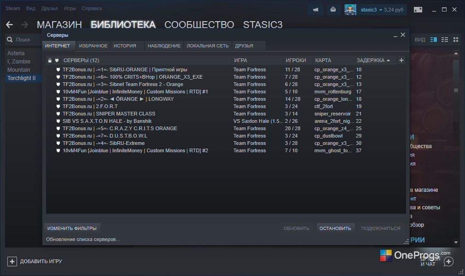Go to STASIC3 profile section
This screenshot has width=465, height=276.
click(x=263, y=24)
